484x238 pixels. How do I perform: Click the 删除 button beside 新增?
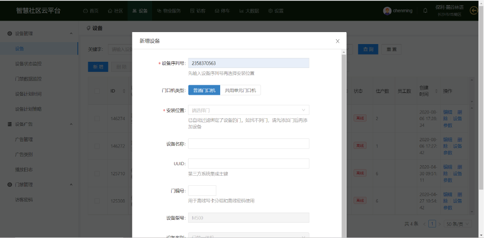point(121,67)
